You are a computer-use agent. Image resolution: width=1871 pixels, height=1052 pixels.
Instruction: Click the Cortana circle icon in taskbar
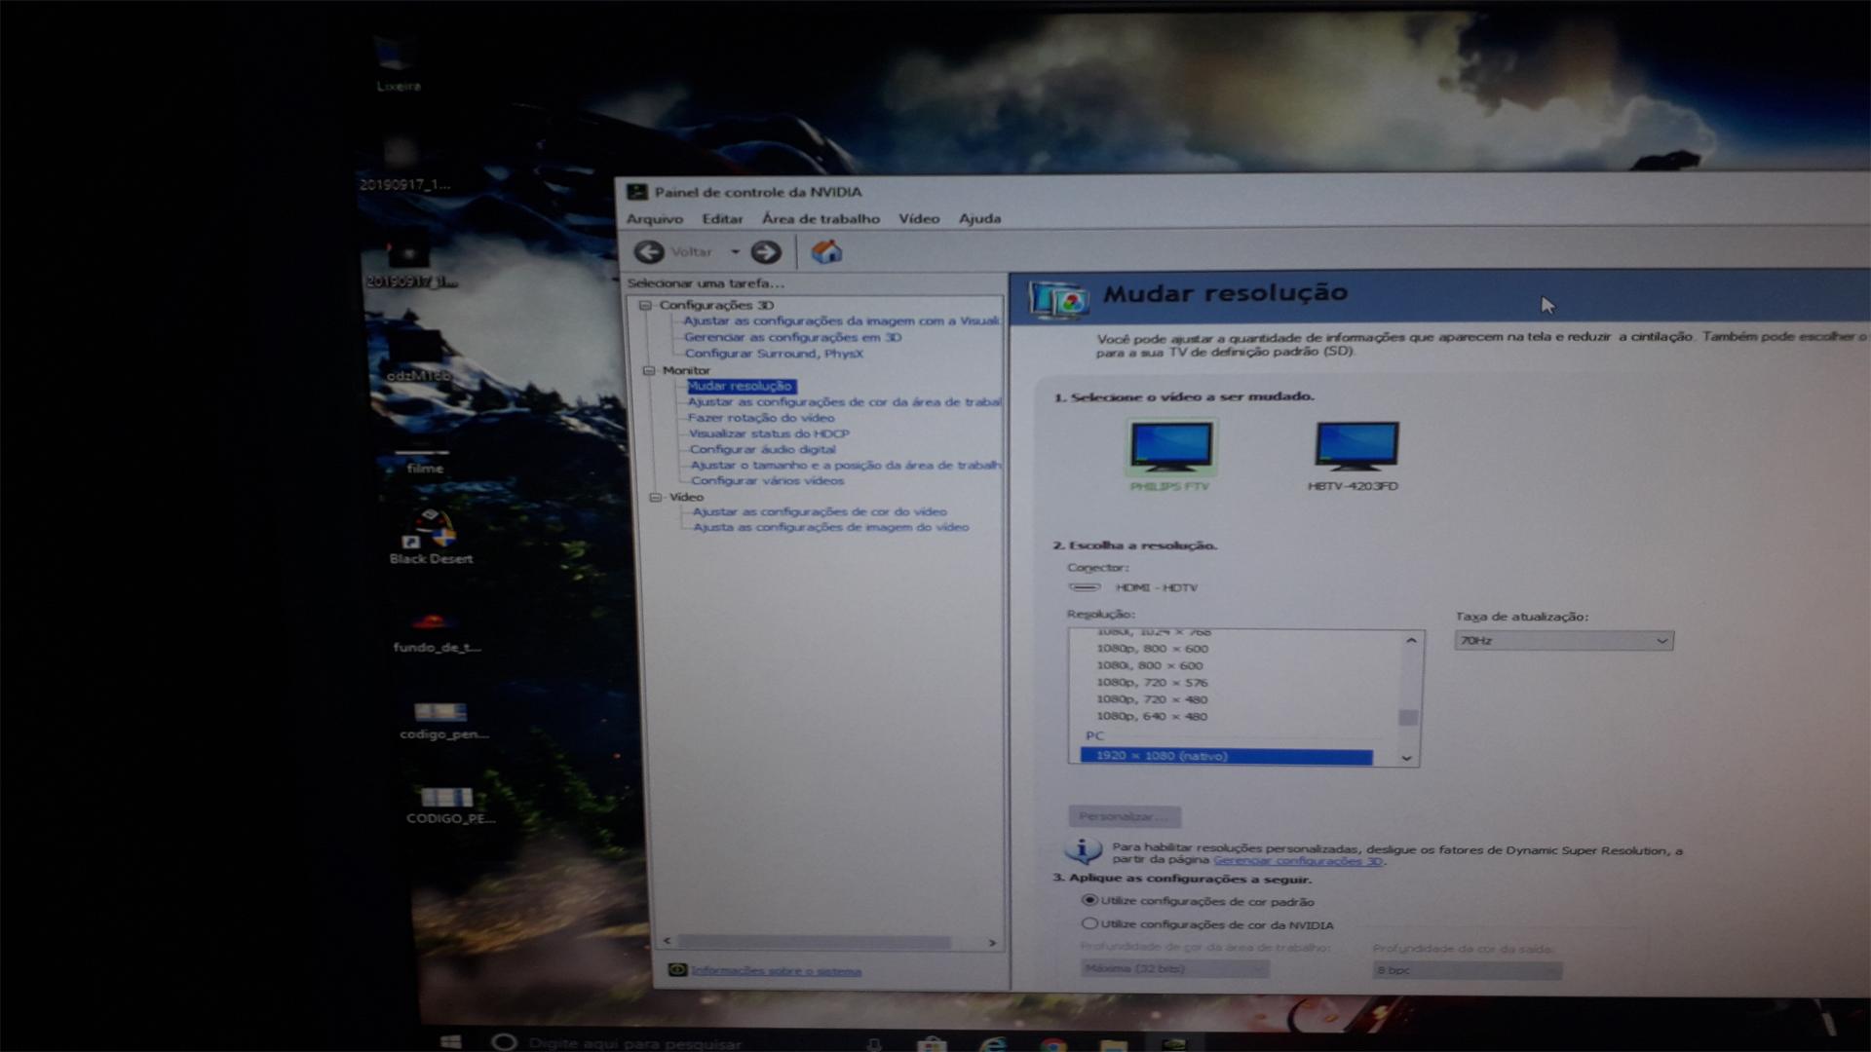504,1041
